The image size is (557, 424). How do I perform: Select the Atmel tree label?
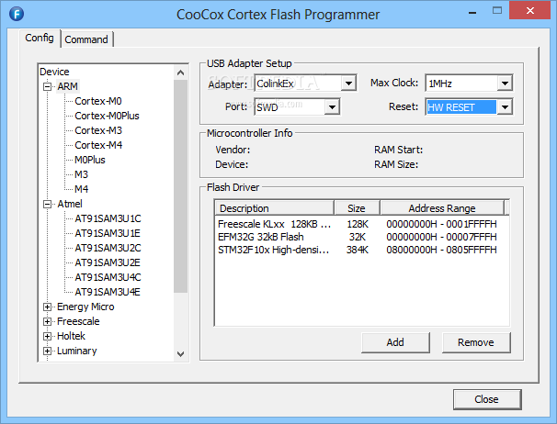(x=70, y=204)
